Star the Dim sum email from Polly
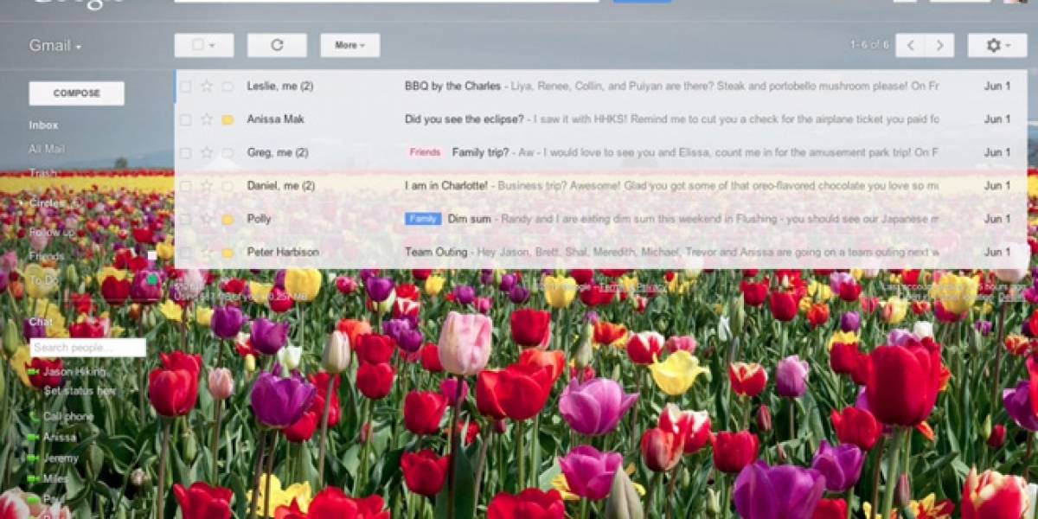The image size is (1038, 519). (206, 219)
